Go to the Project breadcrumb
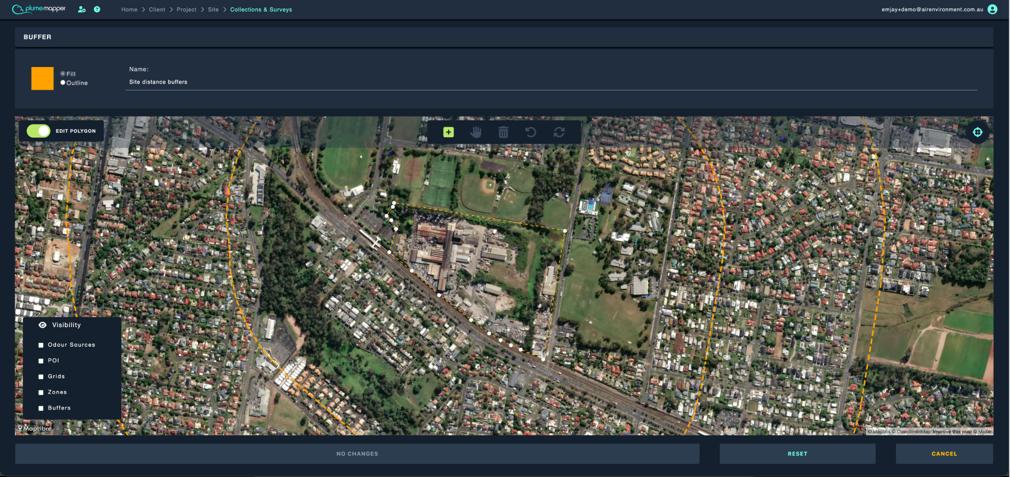Image resolution: width=1010 pixels, height=477 pixels. click(186, 9)
